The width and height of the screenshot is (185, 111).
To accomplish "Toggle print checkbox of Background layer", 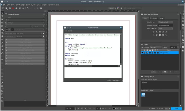I will (x=147, y=53).
